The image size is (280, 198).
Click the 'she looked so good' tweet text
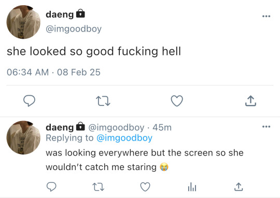[94, 52]
